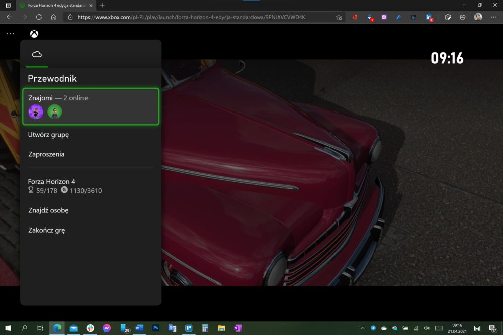Click the dark blue extension icon before LinkedIn
Screen dimensions: 503x335
pyautogui.click(x=413, y=17)
